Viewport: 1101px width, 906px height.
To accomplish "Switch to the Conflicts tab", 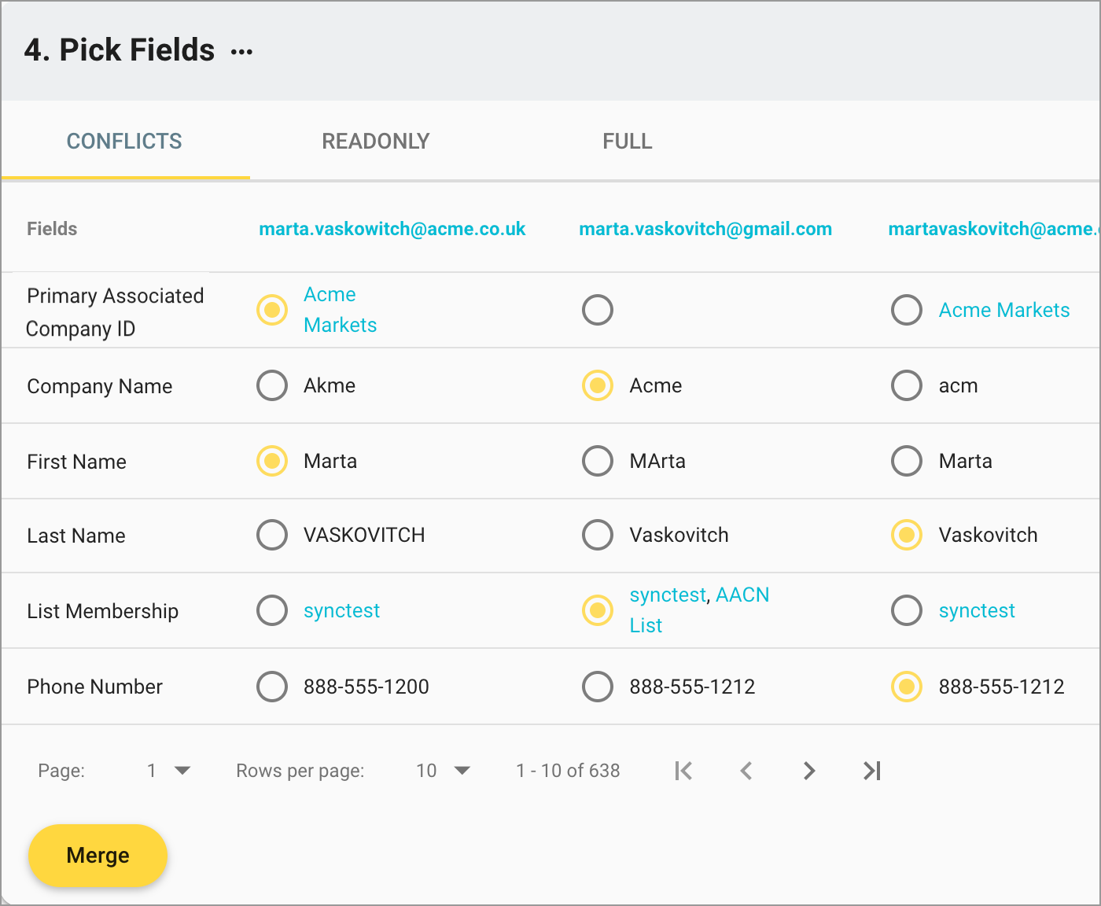I will [124, 142].
